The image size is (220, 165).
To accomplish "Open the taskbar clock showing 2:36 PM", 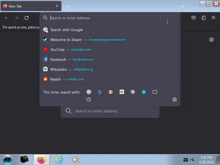I will (206, 160).
